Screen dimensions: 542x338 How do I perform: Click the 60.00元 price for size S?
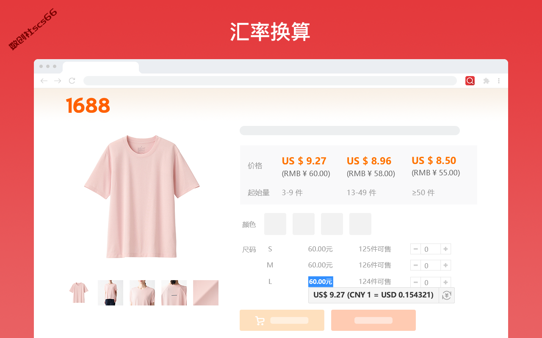click(321, 249)
